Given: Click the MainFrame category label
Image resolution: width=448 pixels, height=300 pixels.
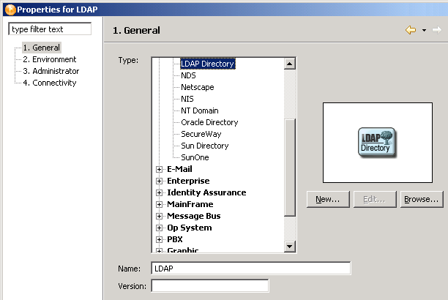Looking at the screenshot, I should [190, 204].
